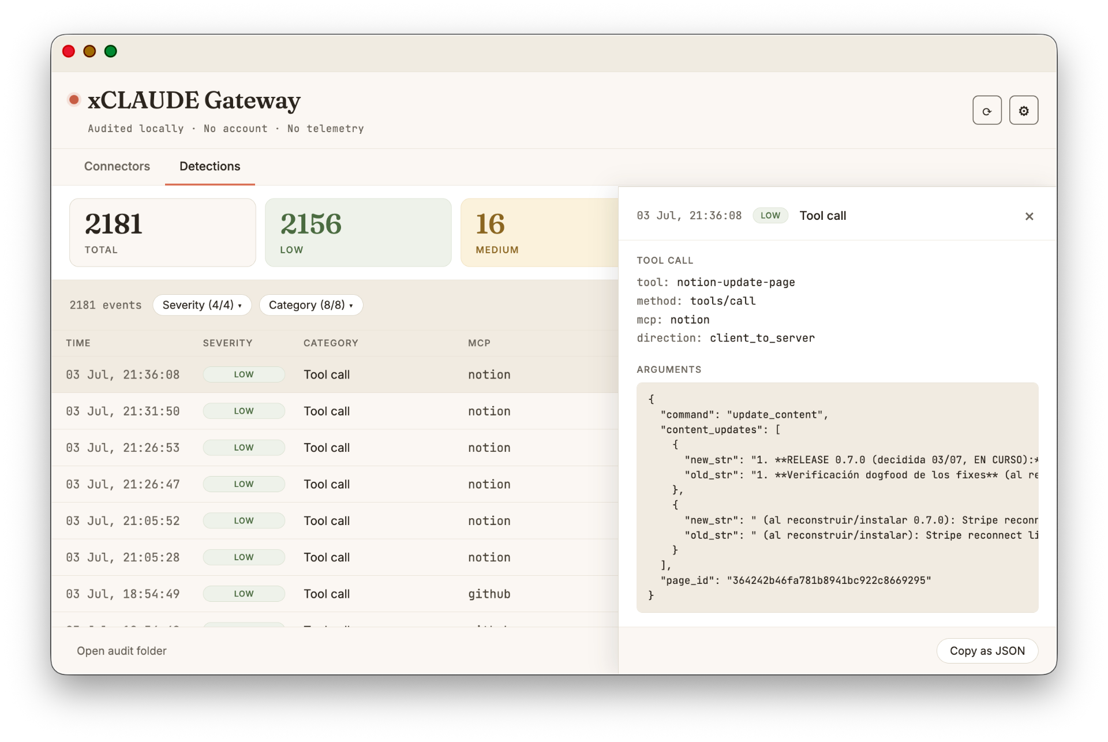This screenshot has height=742, width=1108.
Task: Select the event row at 21:31:50
Action: pyautogui.click(x=335, y=411)
